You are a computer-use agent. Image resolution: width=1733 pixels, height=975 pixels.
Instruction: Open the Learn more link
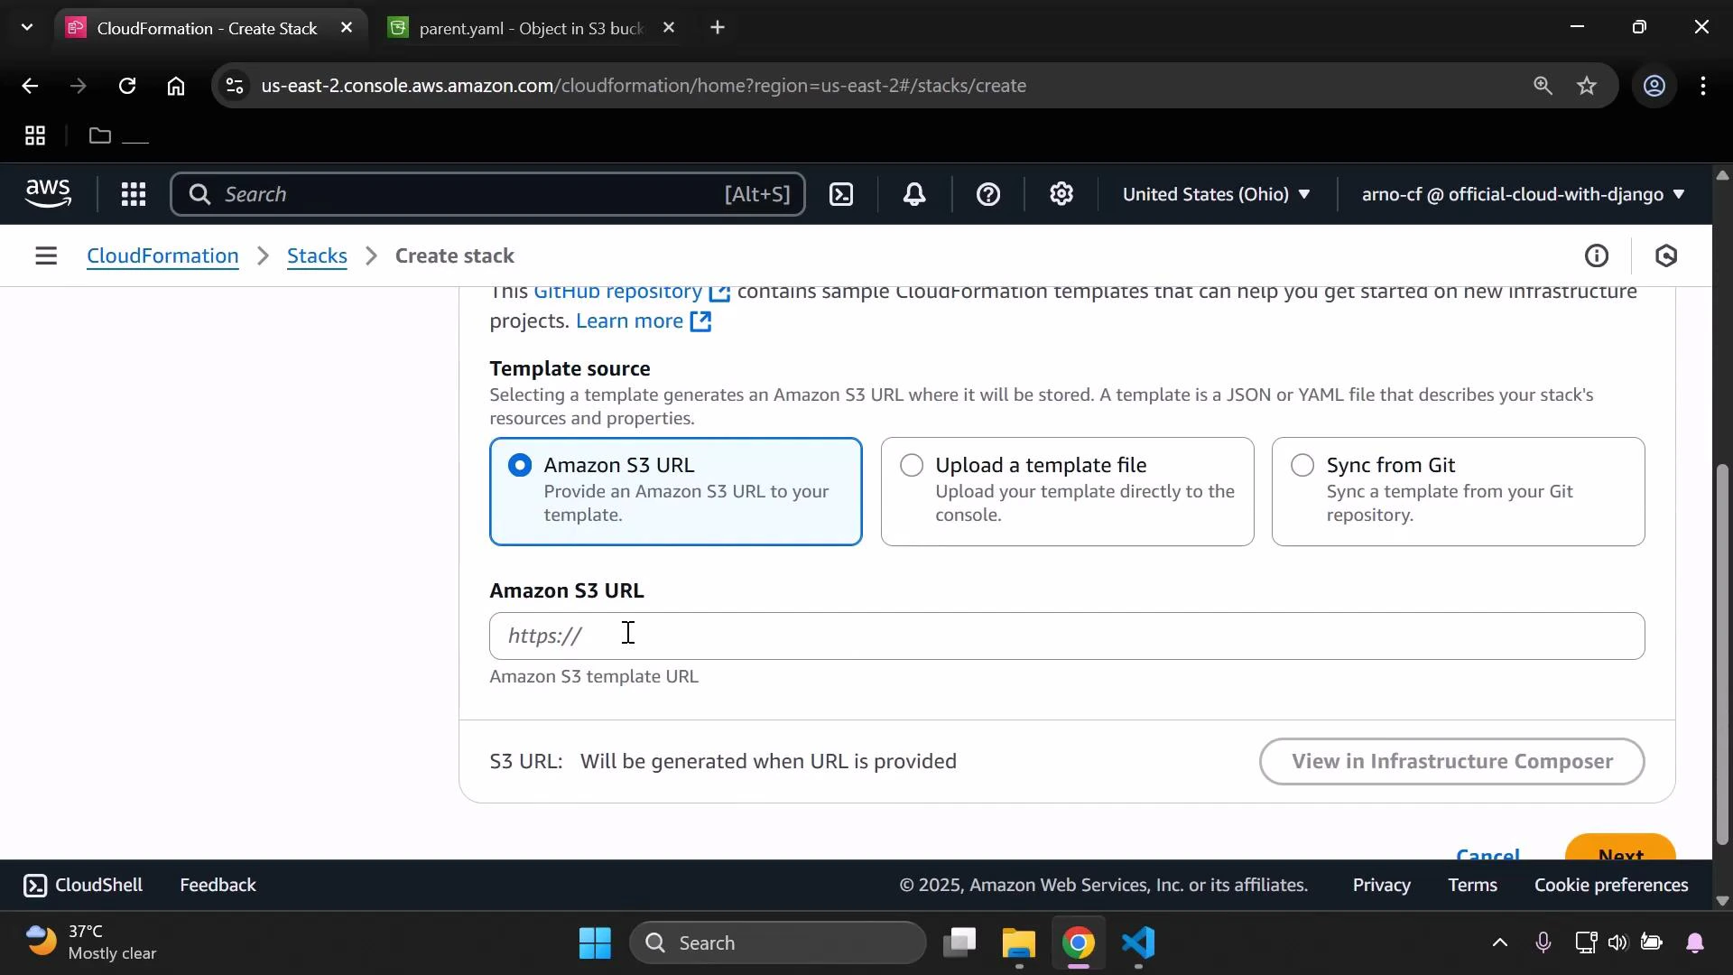[x=631, y=321]
